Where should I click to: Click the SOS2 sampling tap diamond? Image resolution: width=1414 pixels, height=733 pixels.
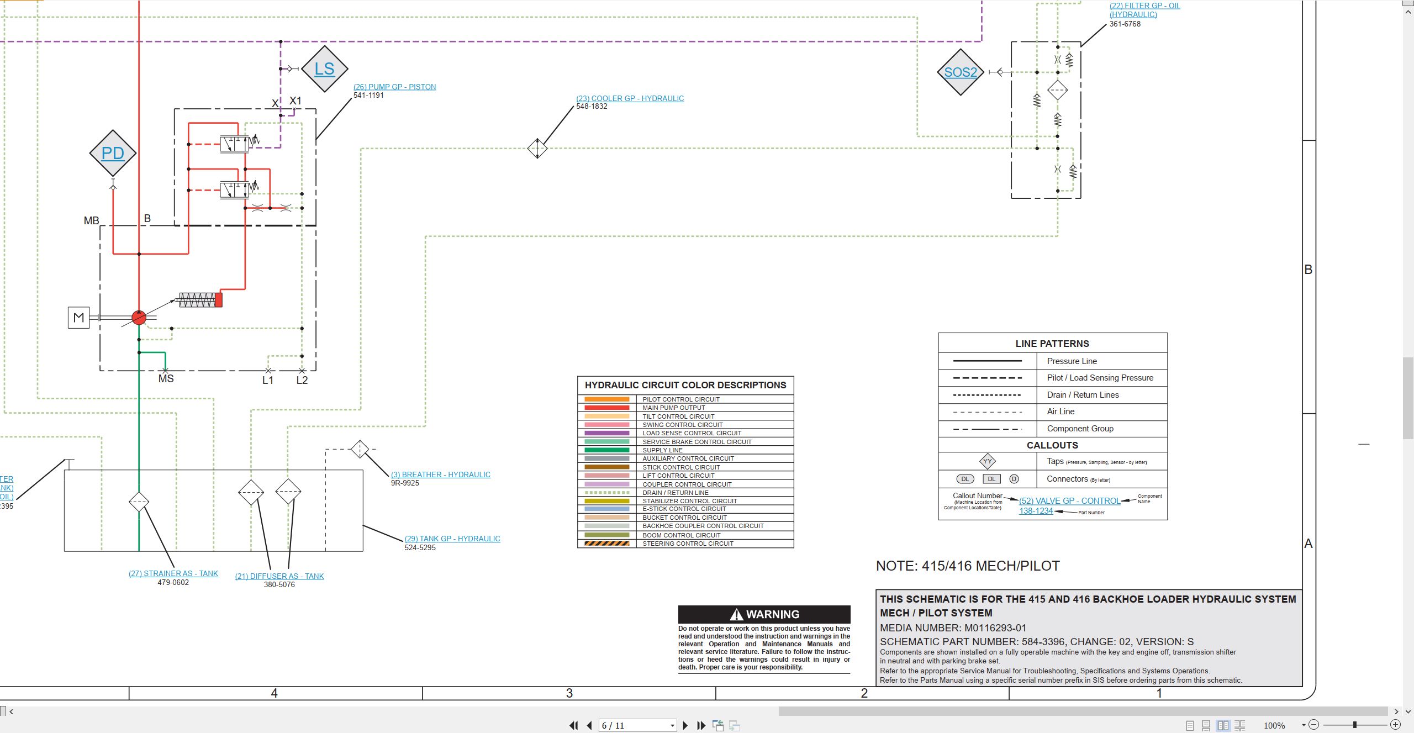tap(961, 72)
